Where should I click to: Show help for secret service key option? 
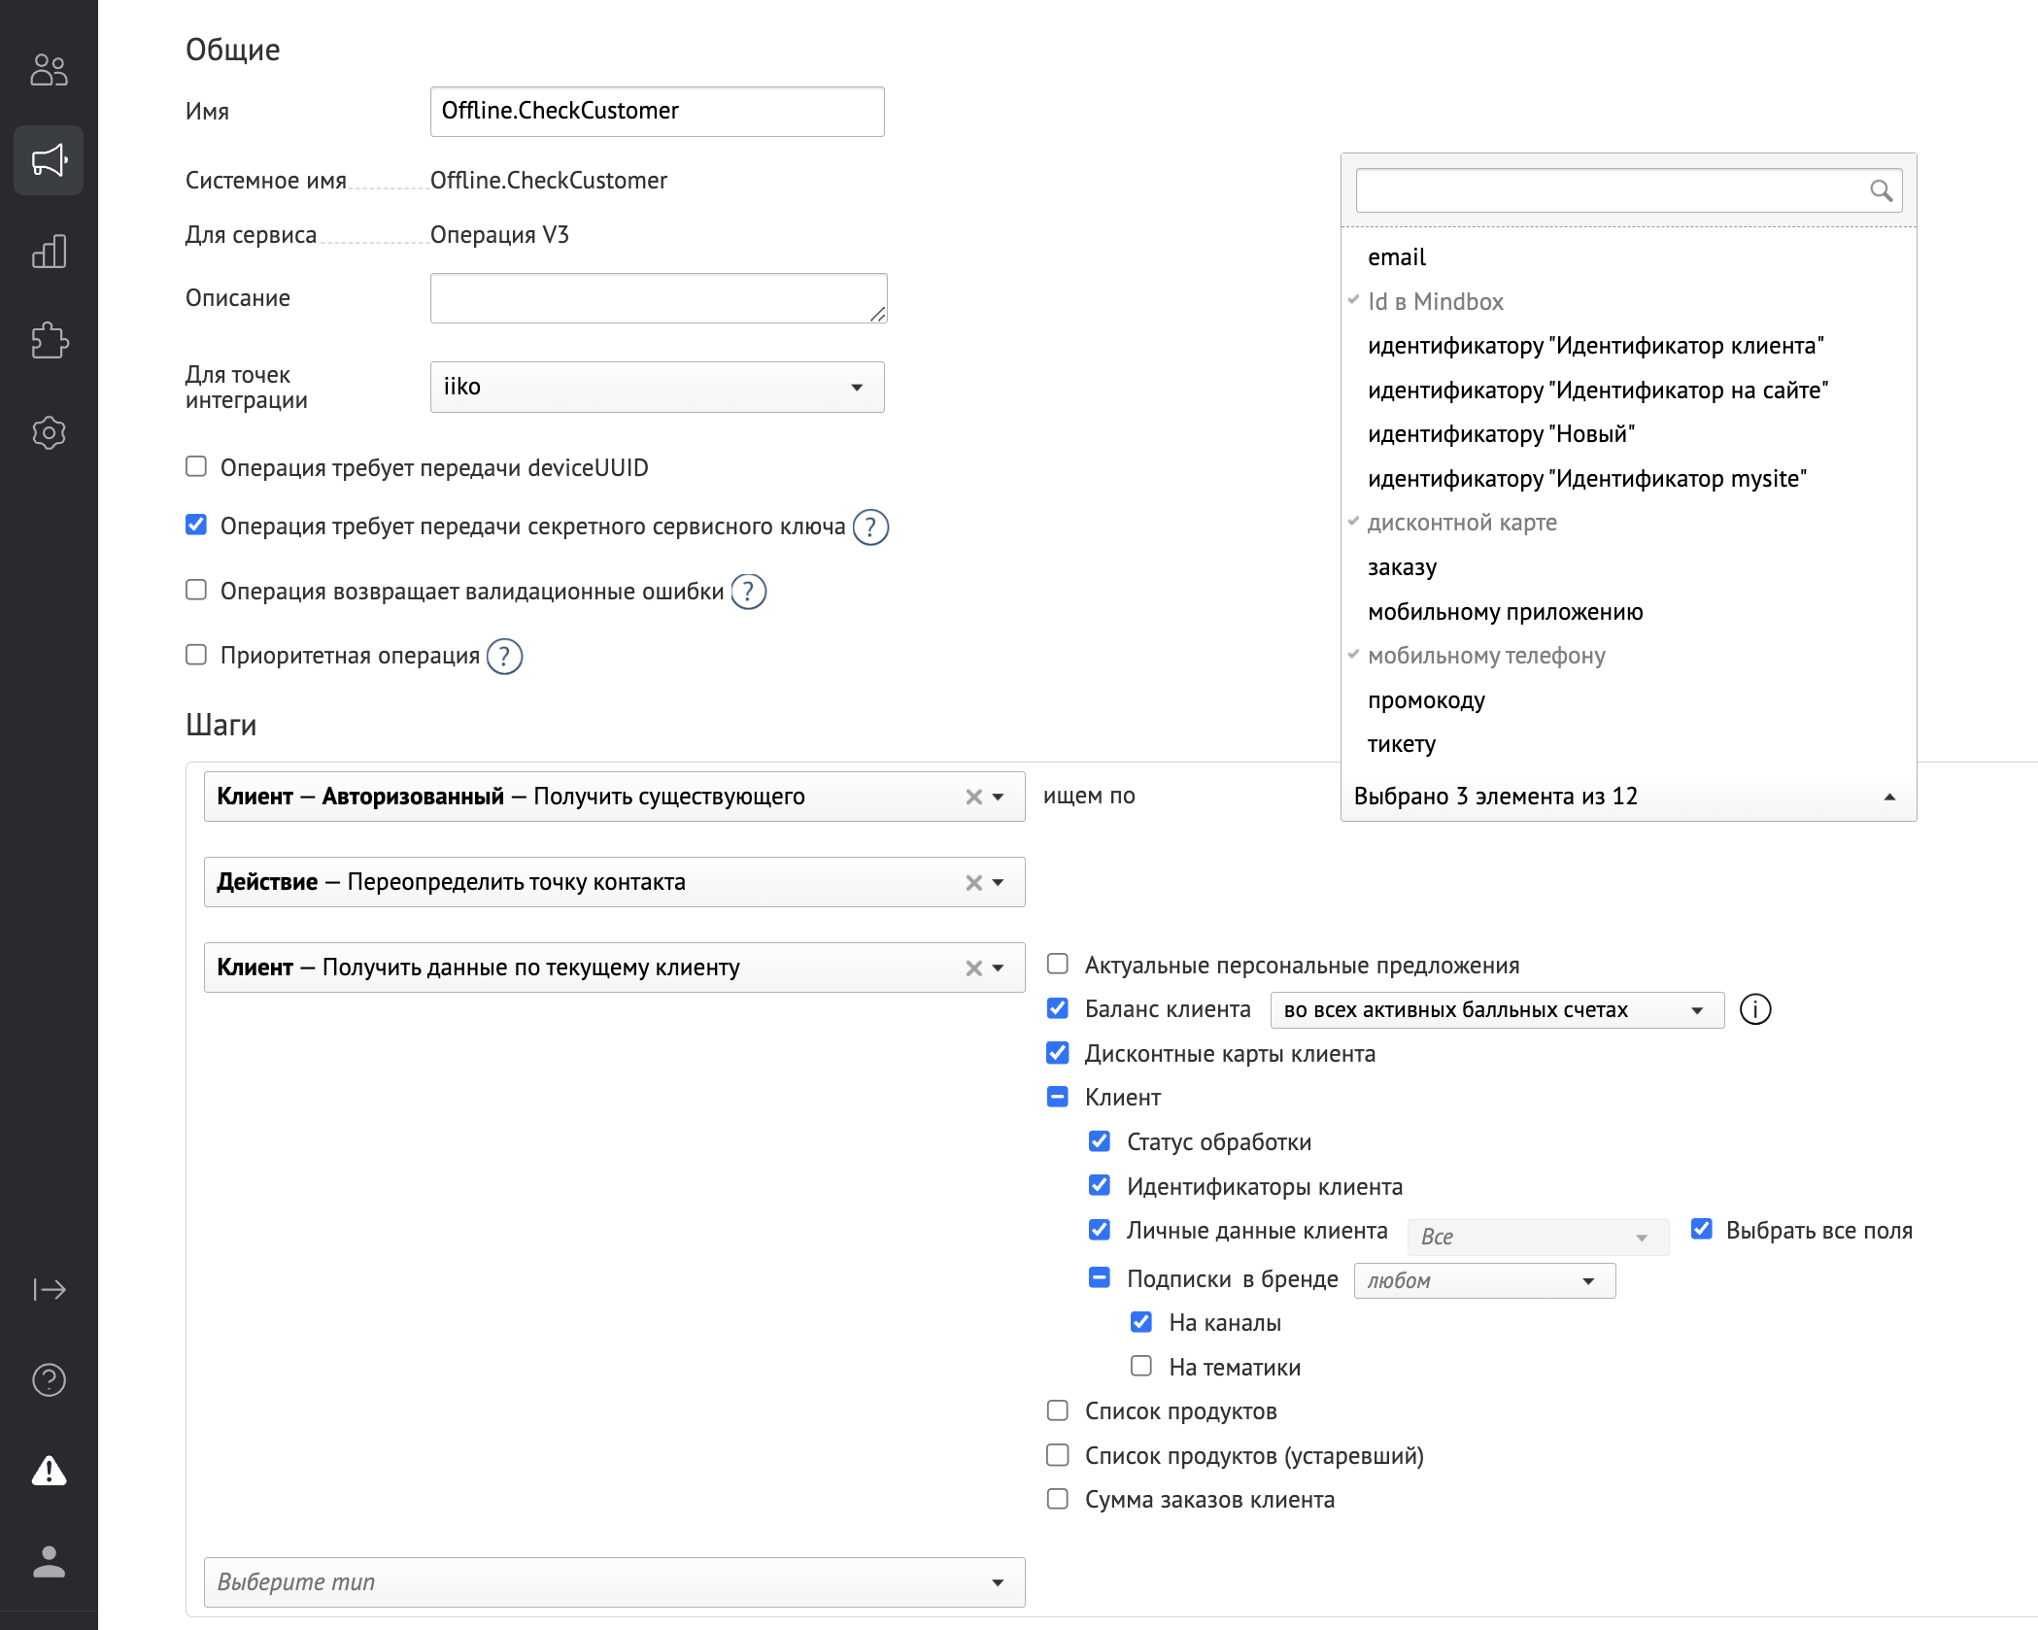[x=870, y=527]
